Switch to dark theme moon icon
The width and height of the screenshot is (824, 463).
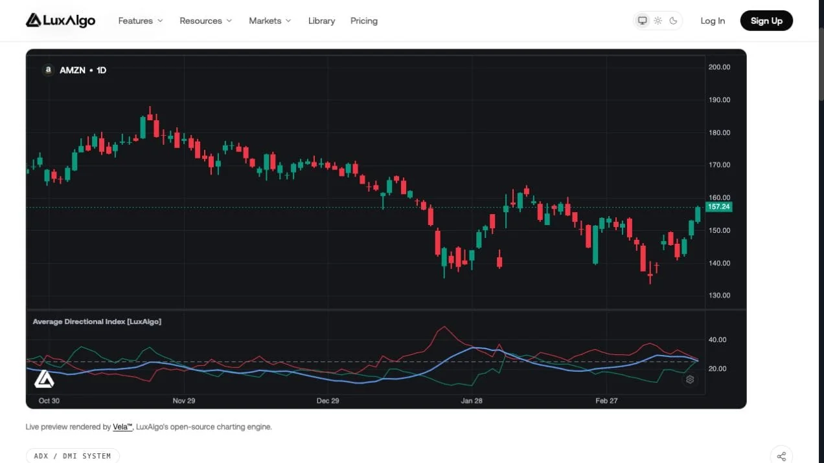[x=673, y=21]
